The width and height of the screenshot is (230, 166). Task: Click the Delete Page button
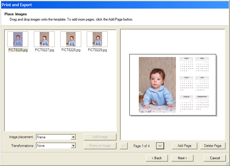(x=212, y=146)
